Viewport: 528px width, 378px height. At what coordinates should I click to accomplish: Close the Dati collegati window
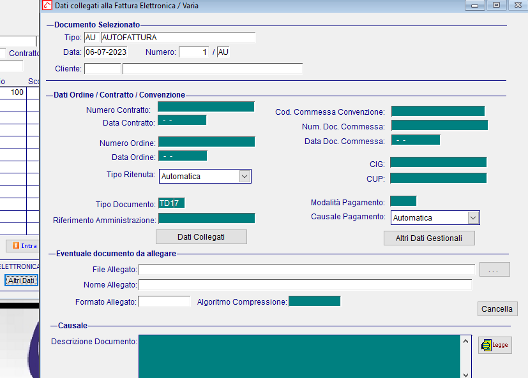point(518,5)
